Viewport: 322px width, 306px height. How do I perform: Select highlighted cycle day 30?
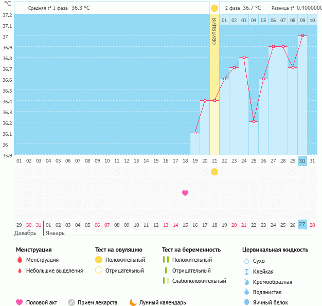pyautogui.click(x=302, y=160)
